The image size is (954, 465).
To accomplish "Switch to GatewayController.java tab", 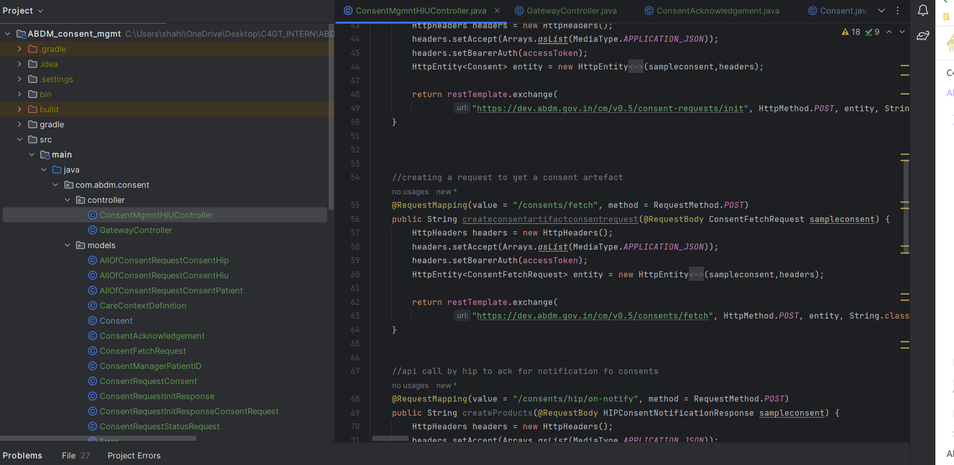I will (x=571, y=11).
